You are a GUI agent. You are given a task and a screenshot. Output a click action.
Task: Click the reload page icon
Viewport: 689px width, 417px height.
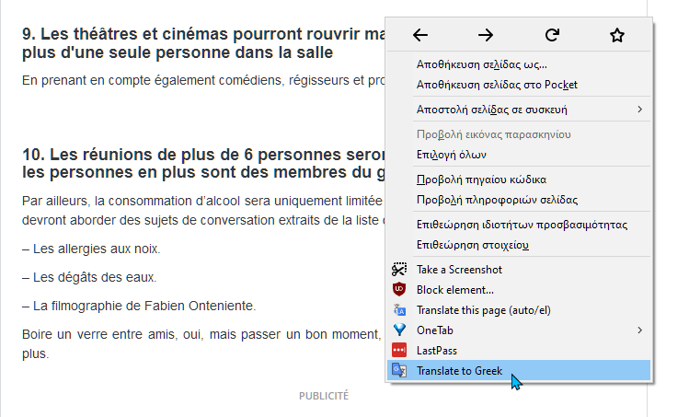[552, 35]
